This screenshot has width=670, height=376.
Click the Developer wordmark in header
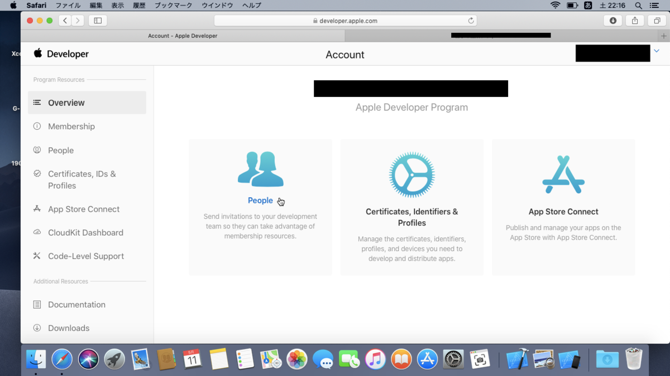(x=68, y=54)
